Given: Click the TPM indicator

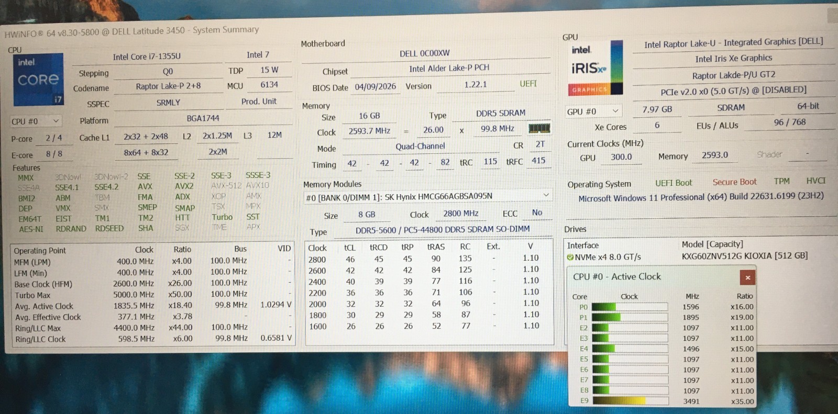Looking at the screenshot, I should 781,181.
